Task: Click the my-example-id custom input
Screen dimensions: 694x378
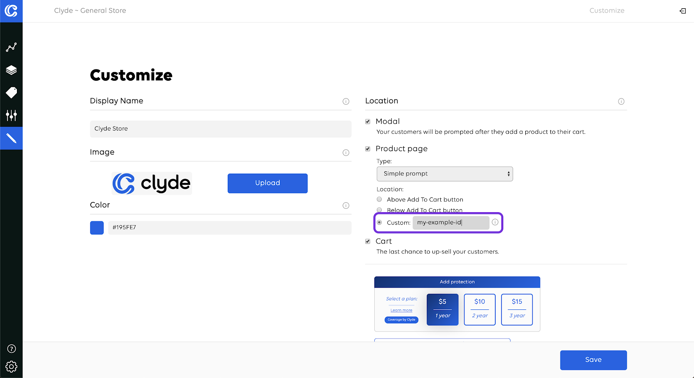Action: [x=451, y=223]
